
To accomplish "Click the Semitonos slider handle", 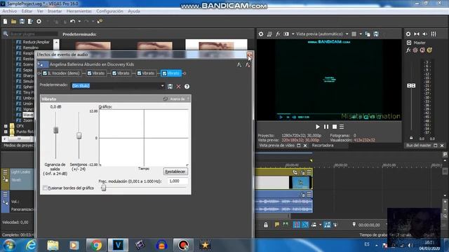I will click(x=79, y=135).
